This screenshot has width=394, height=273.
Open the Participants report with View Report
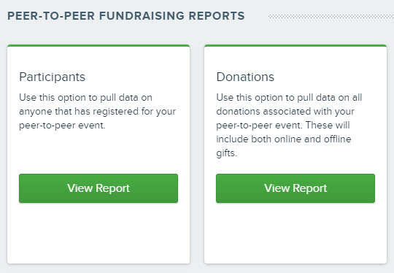click(98, 188)
